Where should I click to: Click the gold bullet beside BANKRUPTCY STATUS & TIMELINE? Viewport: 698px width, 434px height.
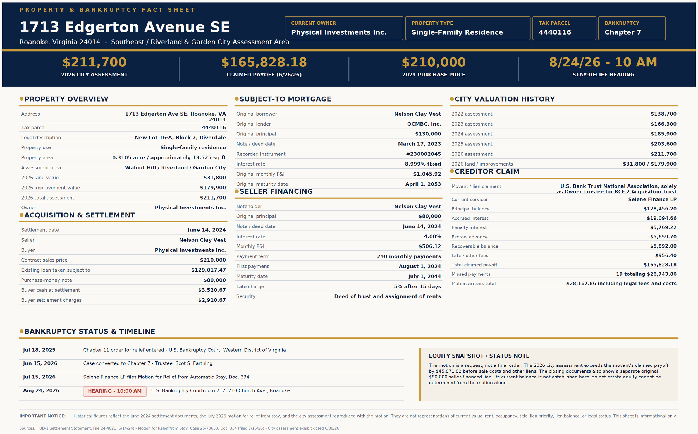[21, 331]
